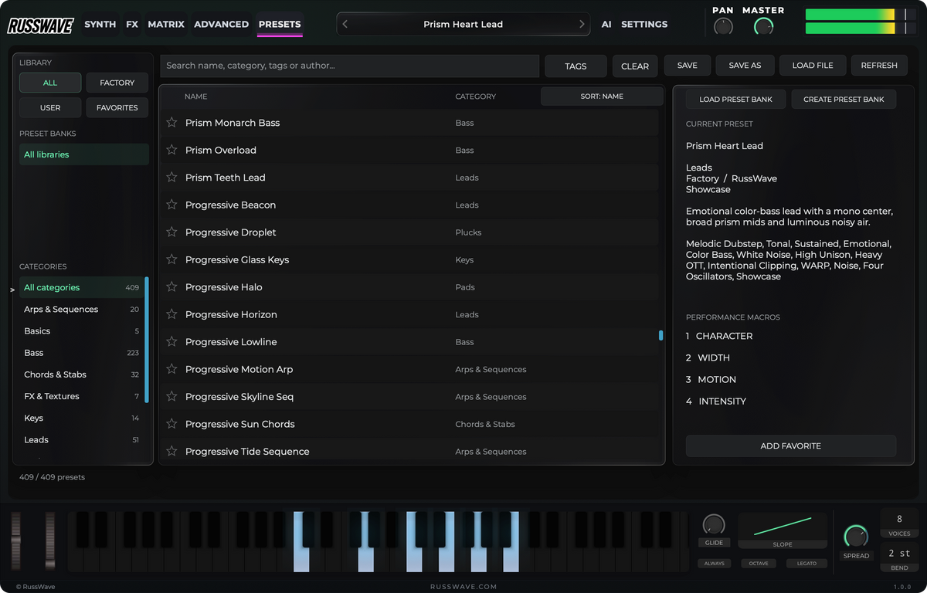Toggle the OCTAVE glide option

point(759,564)
